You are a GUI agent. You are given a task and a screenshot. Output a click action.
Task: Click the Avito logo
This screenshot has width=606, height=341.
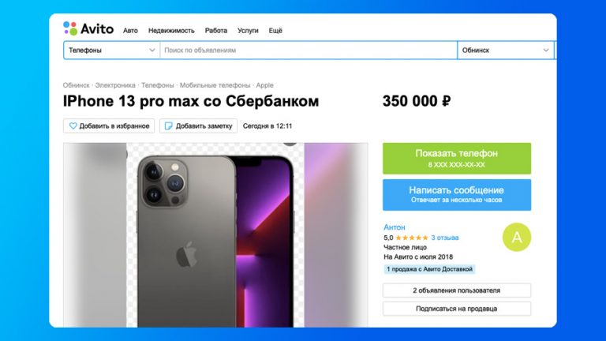pos(88,28)
